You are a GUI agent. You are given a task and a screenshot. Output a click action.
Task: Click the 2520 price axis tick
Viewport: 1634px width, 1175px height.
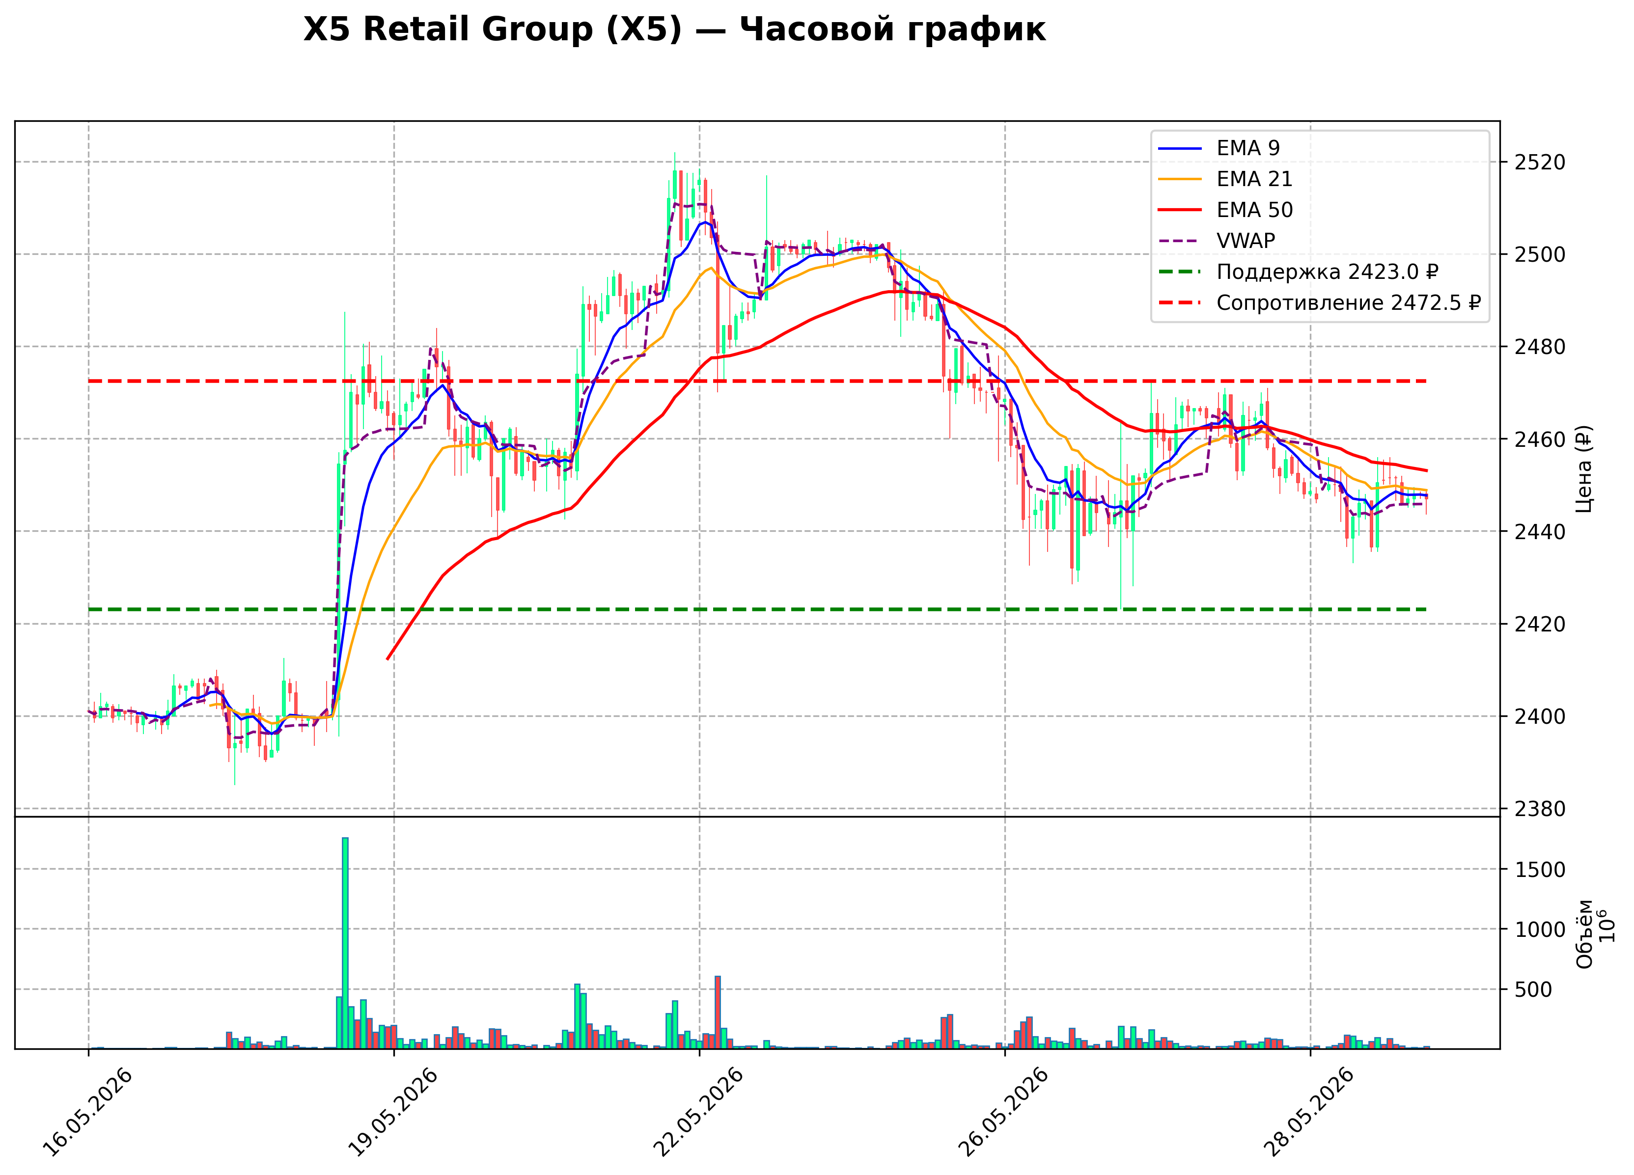click(x=1540, y=162)
